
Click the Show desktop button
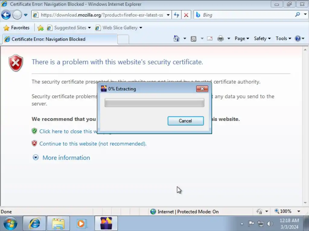pyautogui.click(x=306, y=223)
